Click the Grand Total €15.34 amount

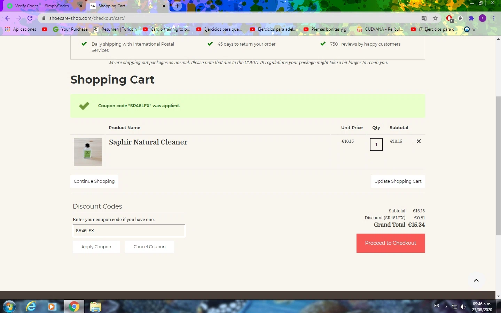point(416,225)
